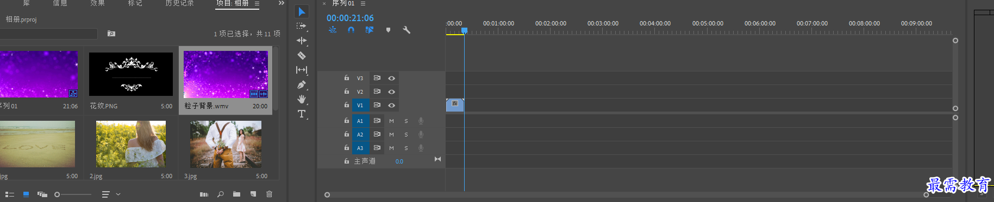Screen dimensions: 994x202
Task: Target the V1 video track
Action: point(360,106)
